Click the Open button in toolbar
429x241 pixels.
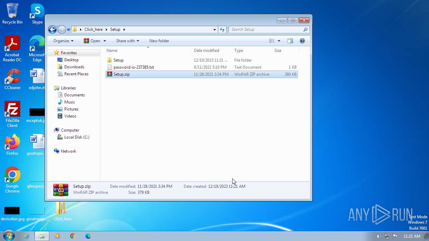[x=92, y=41]
